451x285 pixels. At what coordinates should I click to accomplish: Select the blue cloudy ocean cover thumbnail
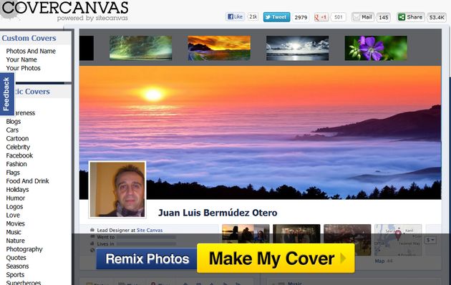(297, 48)
